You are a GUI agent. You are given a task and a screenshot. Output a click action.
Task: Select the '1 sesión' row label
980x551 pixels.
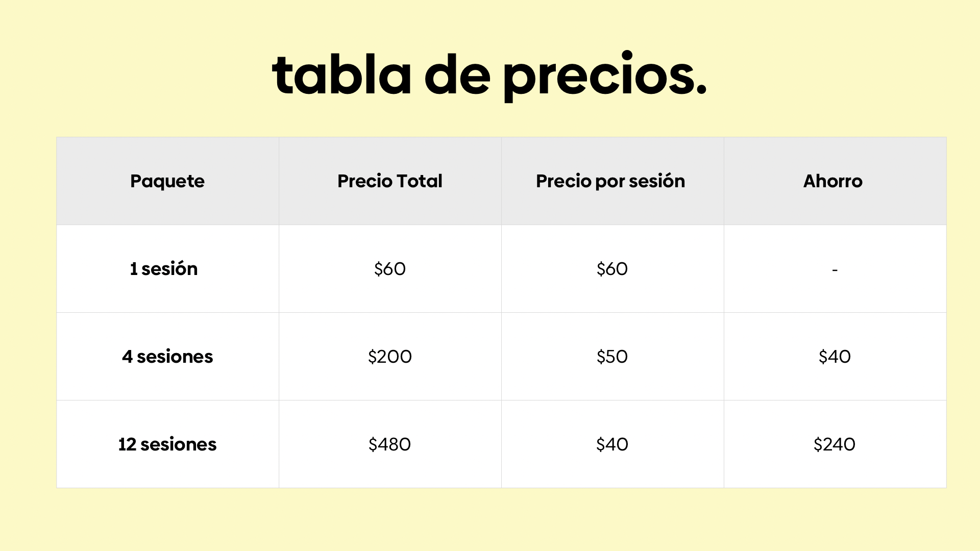164,269
